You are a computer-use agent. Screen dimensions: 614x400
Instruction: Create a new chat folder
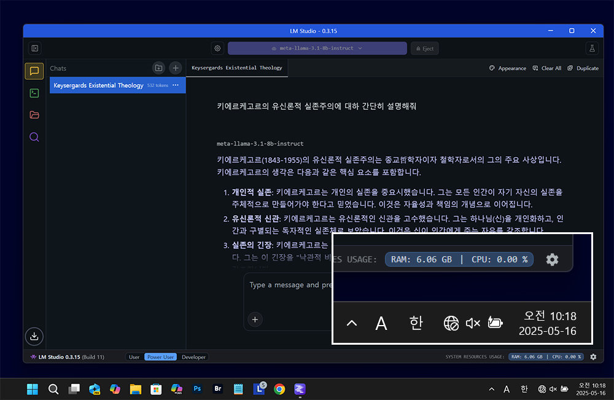pyautogui.click(x=158, y=68)
